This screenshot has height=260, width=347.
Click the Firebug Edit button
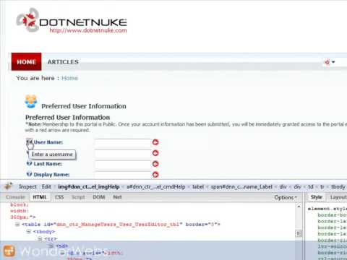pos(46,187)
